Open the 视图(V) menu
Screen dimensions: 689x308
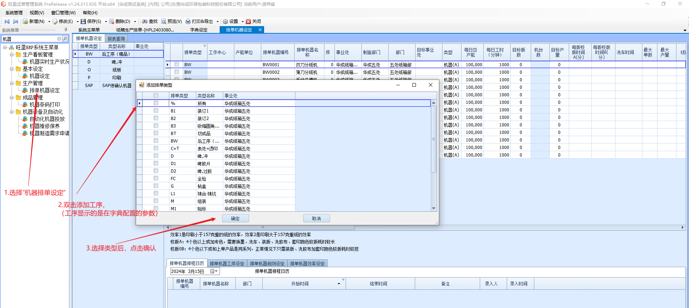(x=37, y=13)
